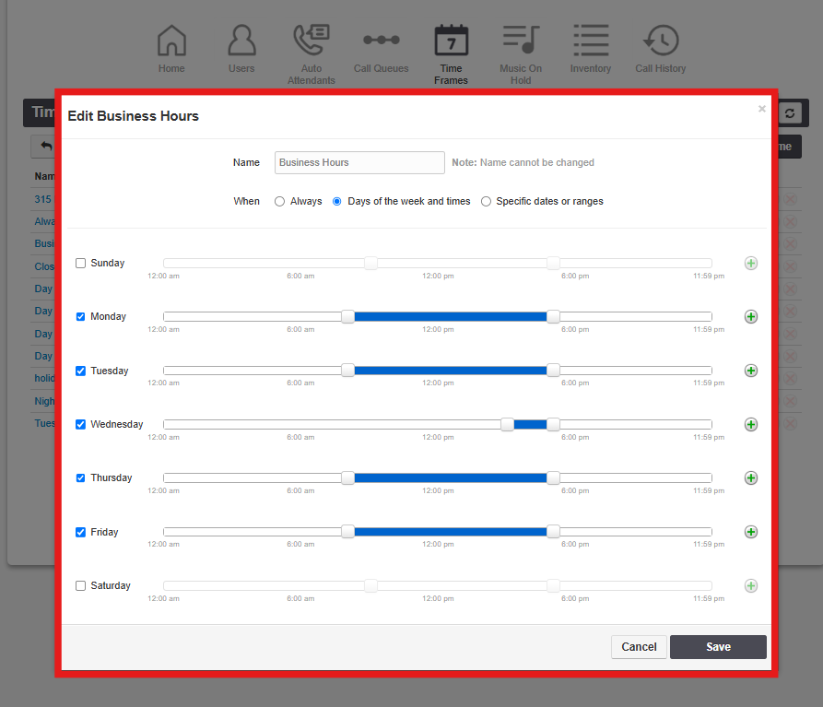Open Time Frames calendar icon
823x707 pixels.
[x=451, y=41]
